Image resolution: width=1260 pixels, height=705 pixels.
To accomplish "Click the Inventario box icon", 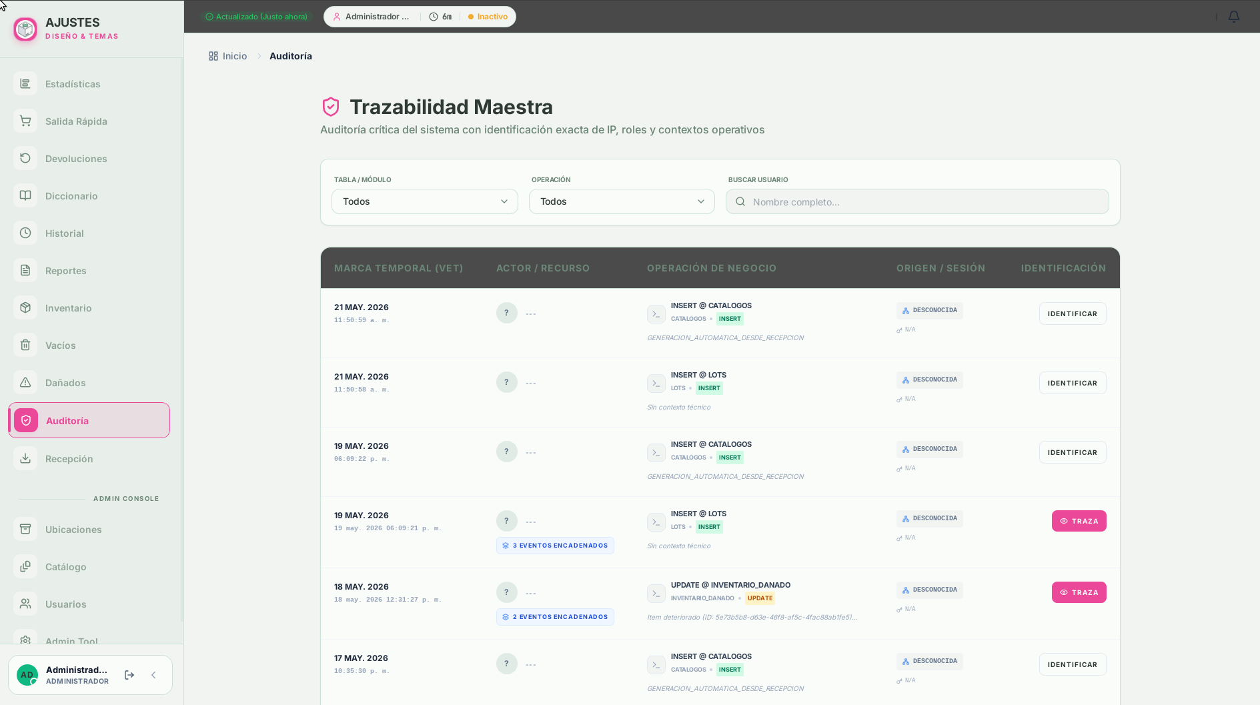I will coord(25,308).
